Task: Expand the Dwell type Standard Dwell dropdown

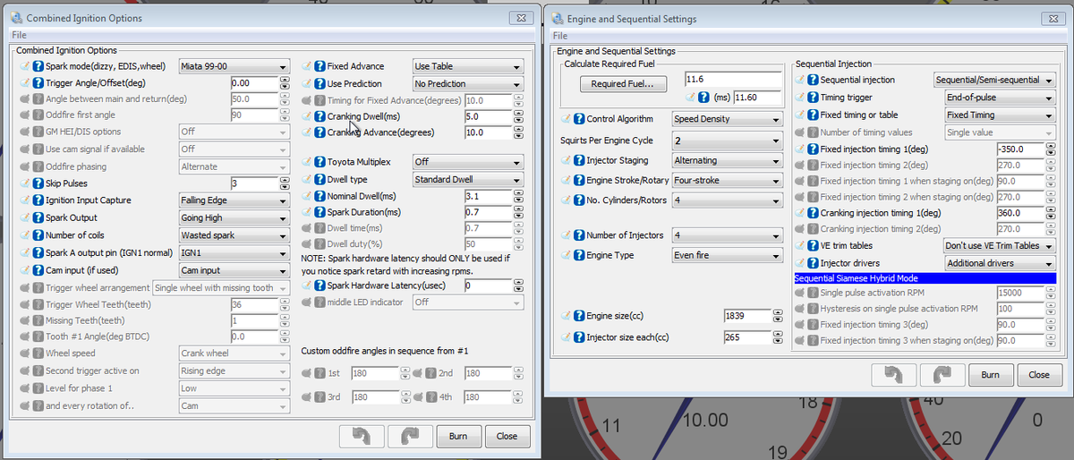Action: point(467,180)
